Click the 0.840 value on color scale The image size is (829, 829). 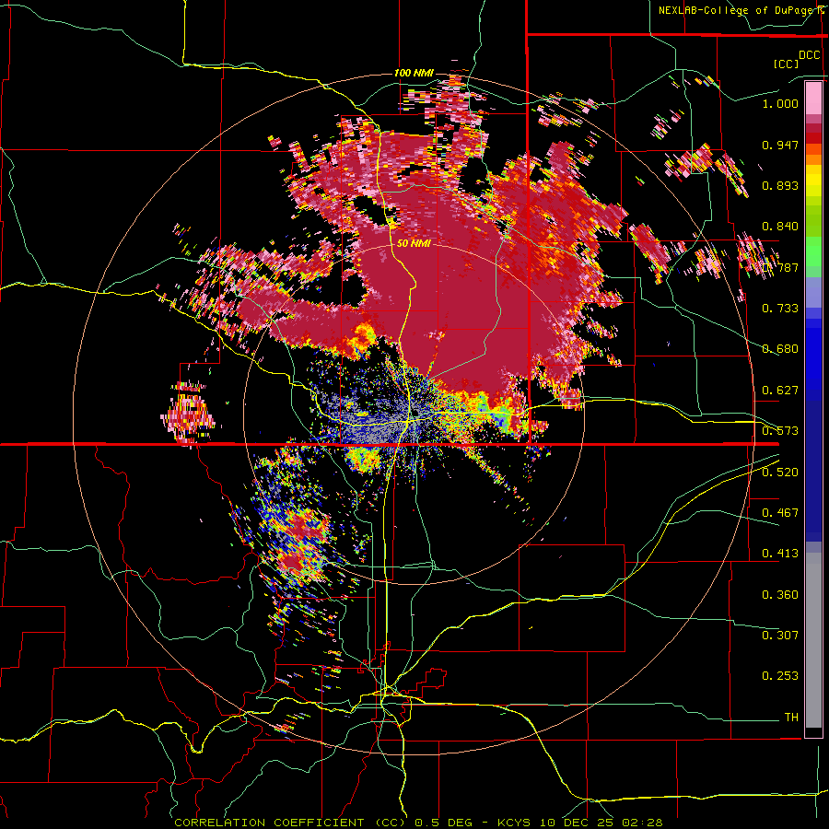pos(780,227)
